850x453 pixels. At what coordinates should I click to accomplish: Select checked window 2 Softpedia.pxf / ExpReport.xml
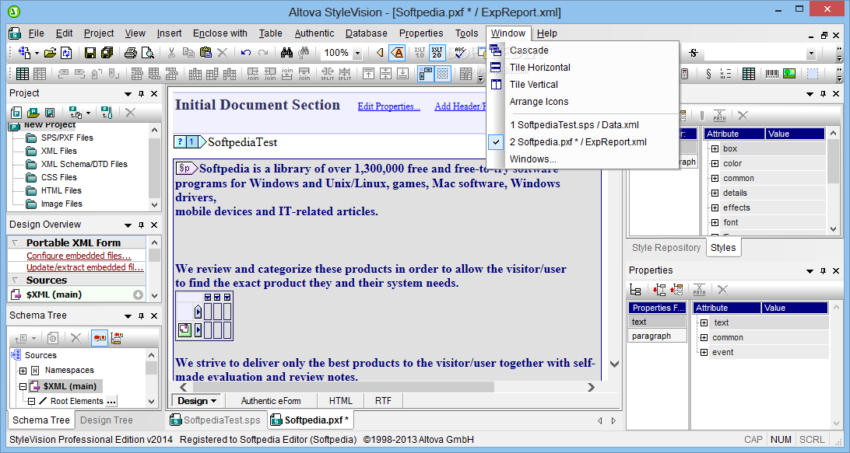pyautogui.click(x=582, y=141)
